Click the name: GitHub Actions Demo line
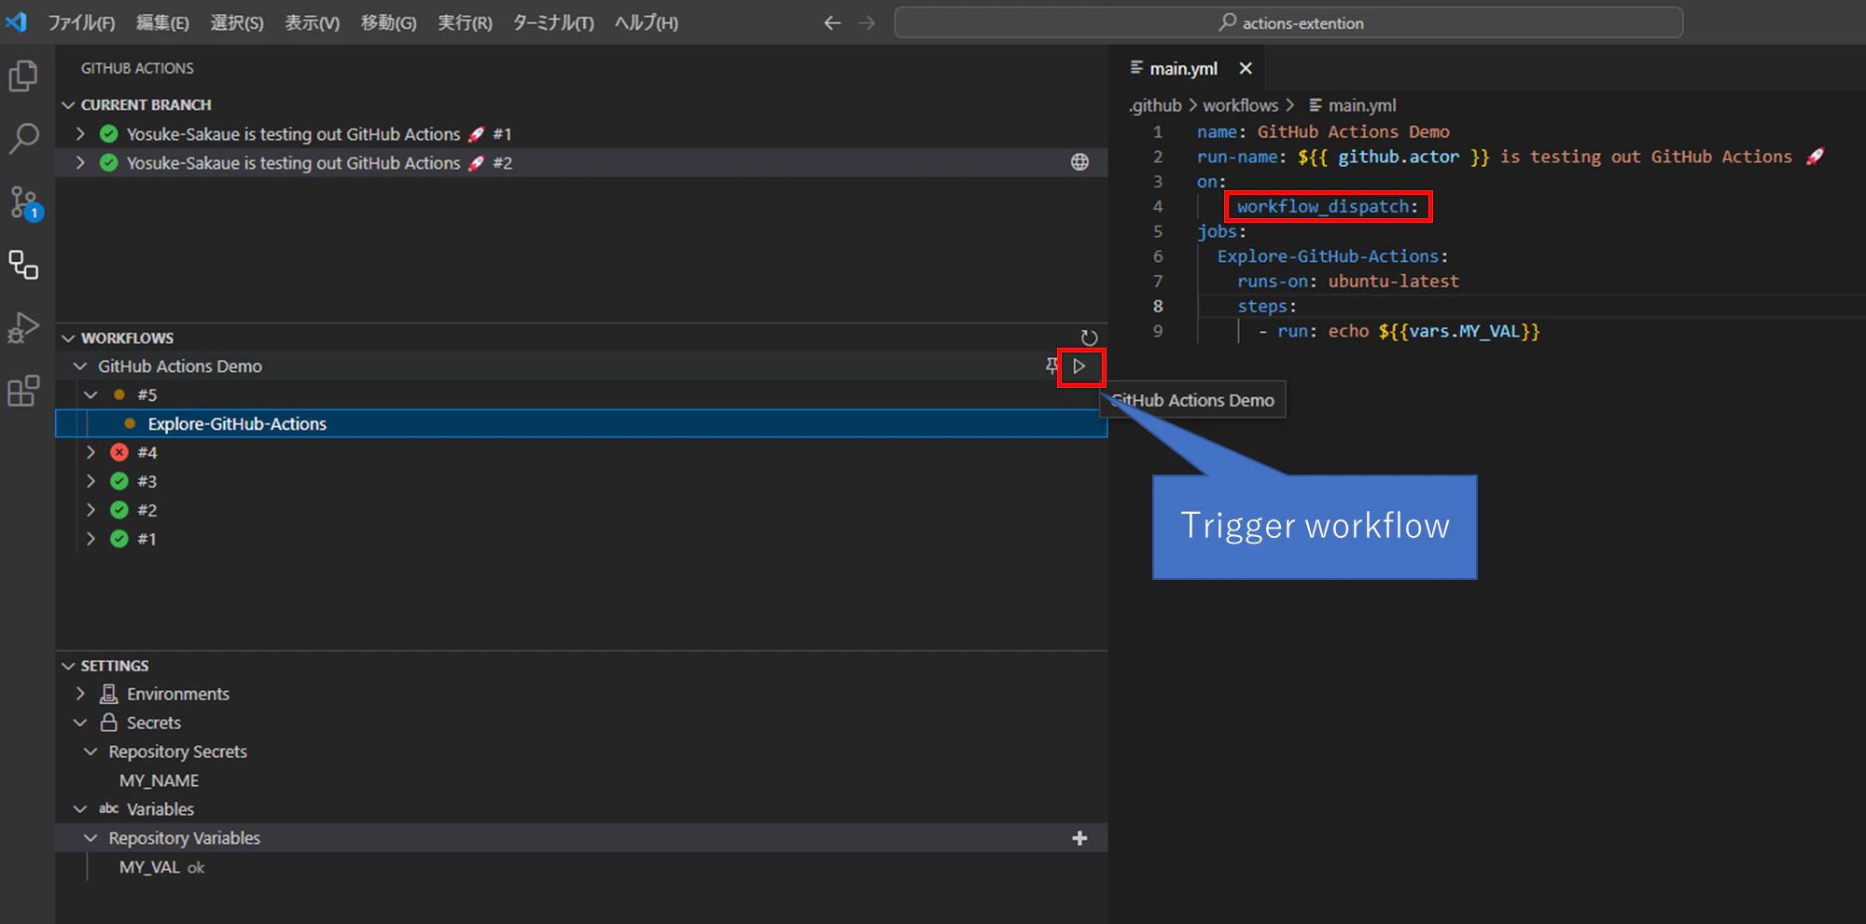Viewport: 1866px width, 924px height. [1323, 131]
